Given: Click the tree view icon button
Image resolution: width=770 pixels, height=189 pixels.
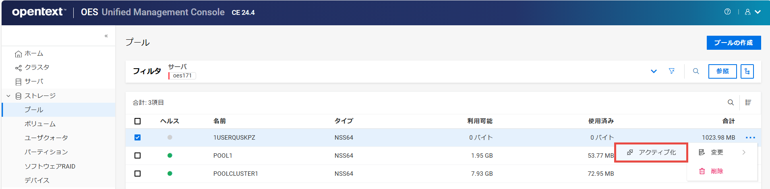Looking at the screenshot, I should click(x=747, y=71).
